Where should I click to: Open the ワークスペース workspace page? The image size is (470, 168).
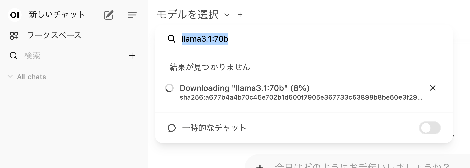pyautogui.click(x=54, y=35)
